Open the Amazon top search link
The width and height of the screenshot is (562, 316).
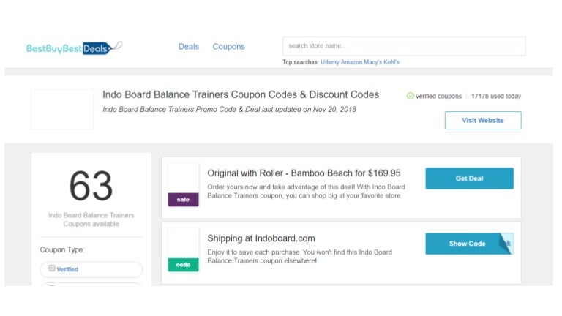pos(351,62)
